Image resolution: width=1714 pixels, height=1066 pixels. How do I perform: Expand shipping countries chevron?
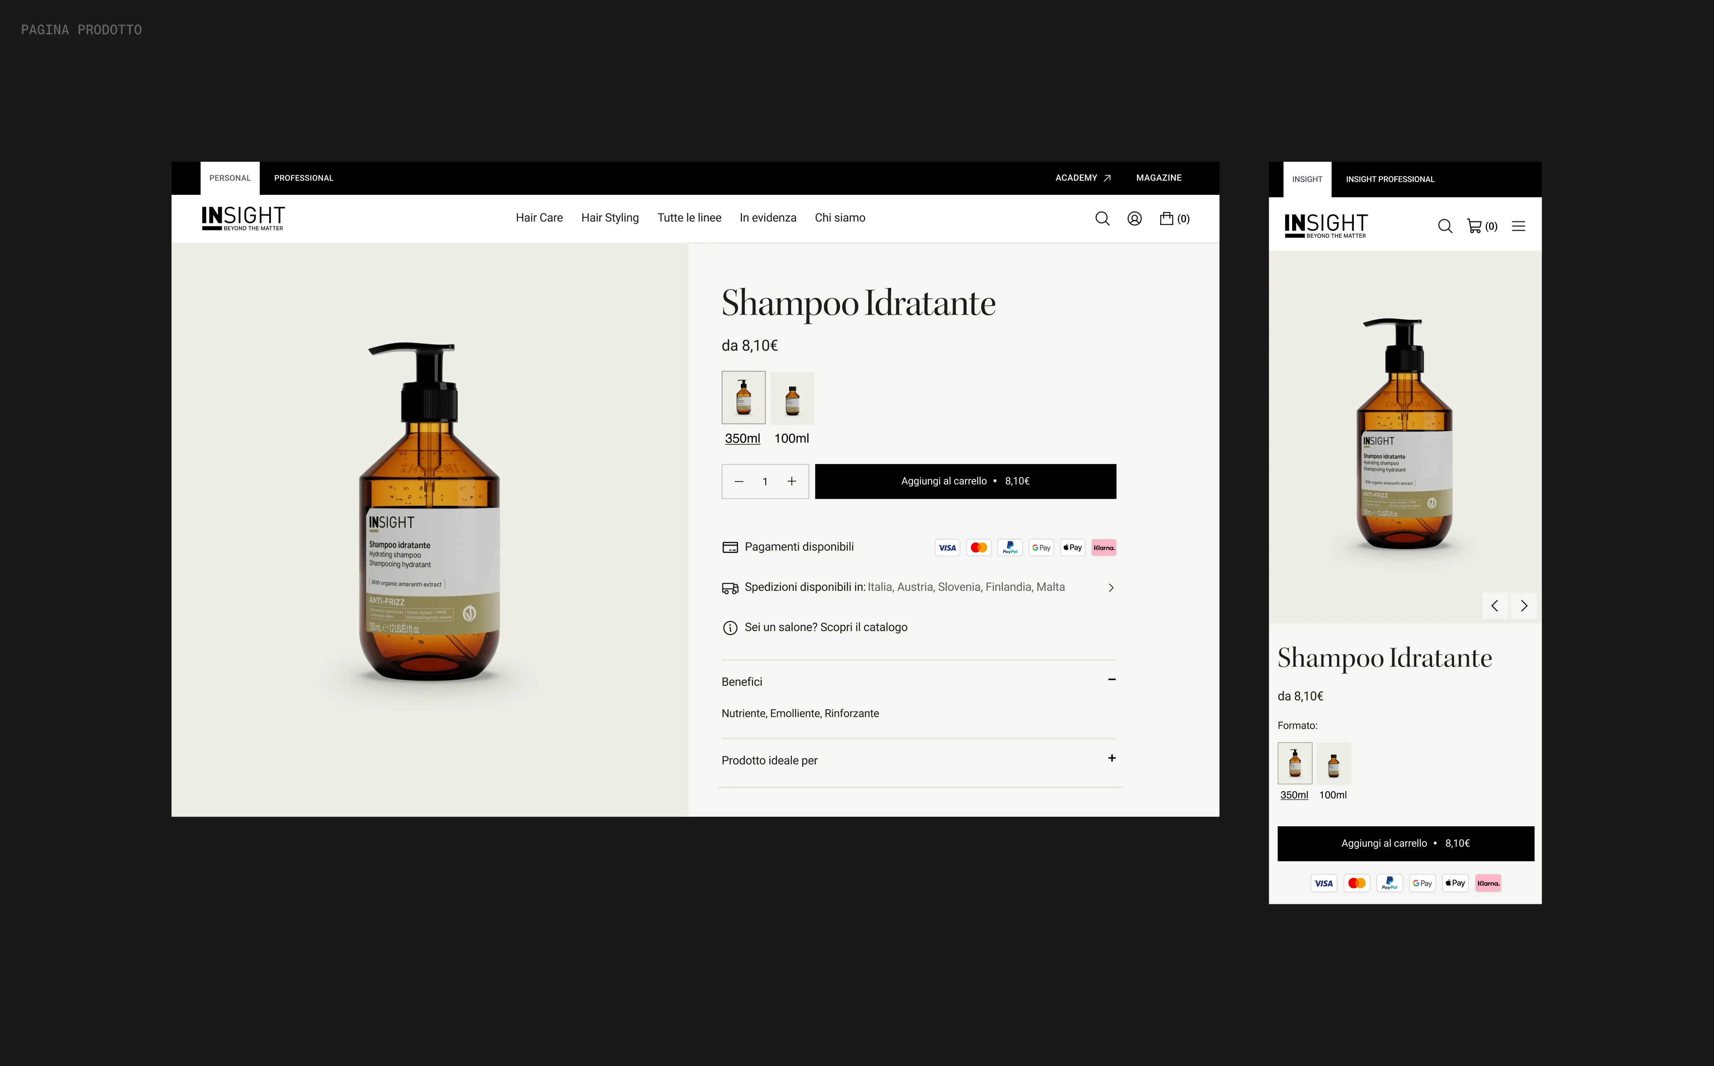(x=1111, y=588)
